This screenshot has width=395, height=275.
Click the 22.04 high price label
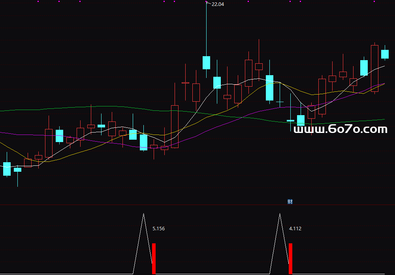(x=218, y=4)
